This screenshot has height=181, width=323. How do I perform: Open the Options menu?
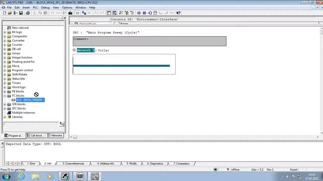[67, 8]
